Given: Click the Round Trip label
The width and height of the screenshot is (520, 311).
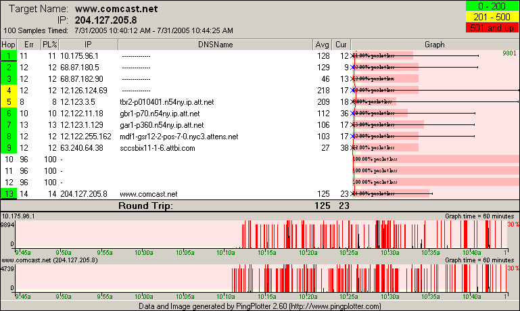Looking at the screenshot, I should (145, 206).
